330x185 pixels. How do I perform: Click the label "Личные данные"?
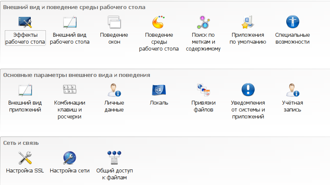tap(114, 106)
